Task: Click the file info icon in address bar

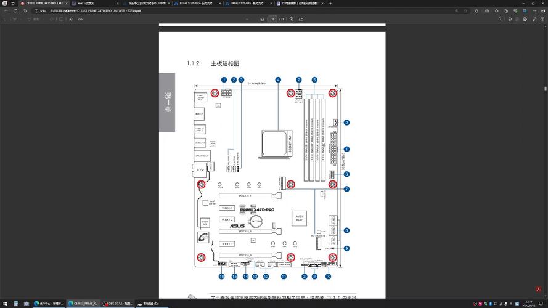Action: 36,11
